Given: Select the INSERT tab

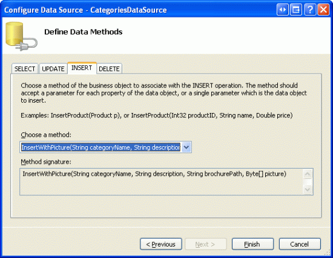Looking at the screenshot, I should (x=82, y=68).
